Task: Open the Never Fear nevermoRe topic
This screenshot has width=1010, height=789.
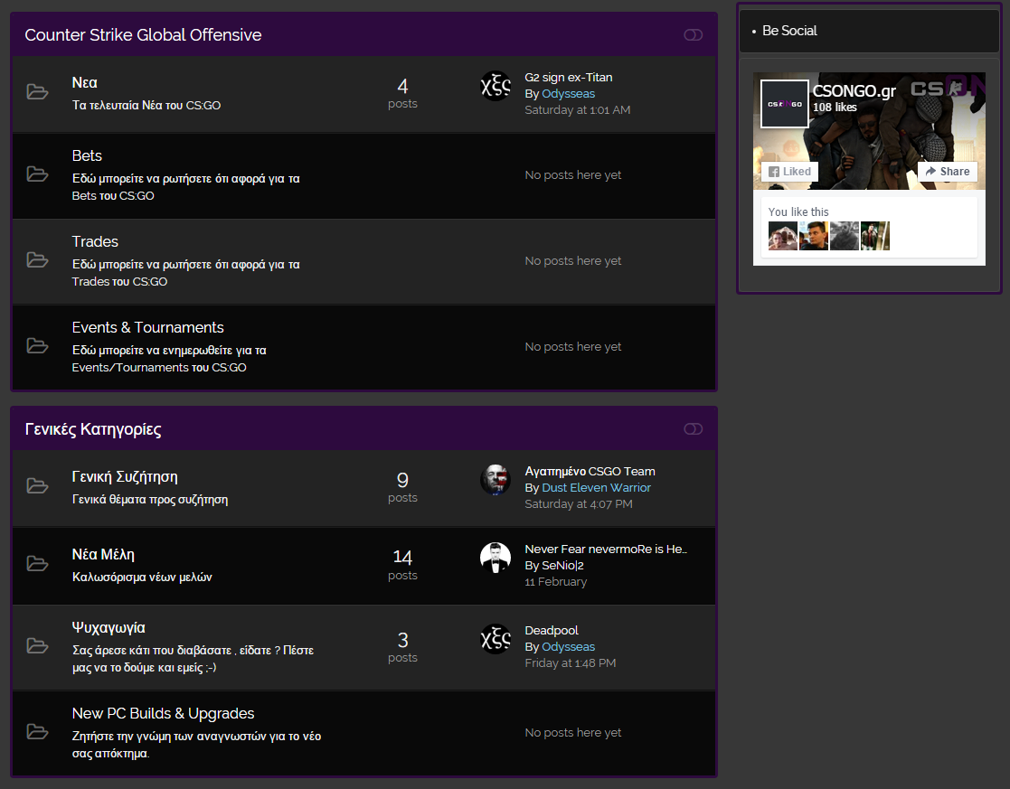Action: pos(606,549)
